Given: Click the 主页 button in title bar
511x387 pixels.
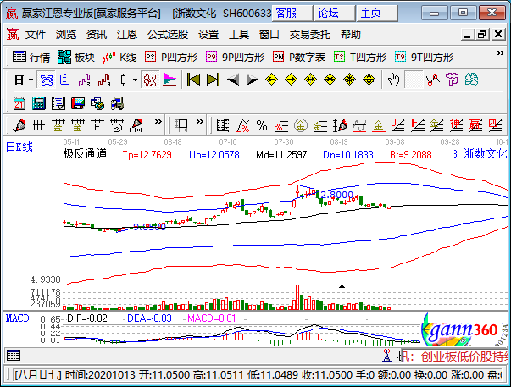Looking at the screenshot, I should [377, 13].
